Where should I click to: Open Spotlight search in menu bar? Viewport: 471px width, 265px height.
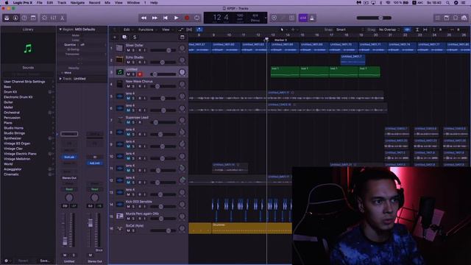coord(447,3)
